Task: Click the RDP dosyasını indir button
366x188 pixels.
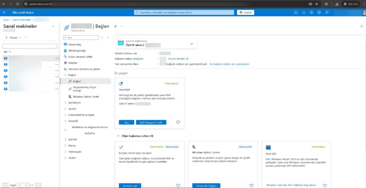Action: tap(151, 122)
